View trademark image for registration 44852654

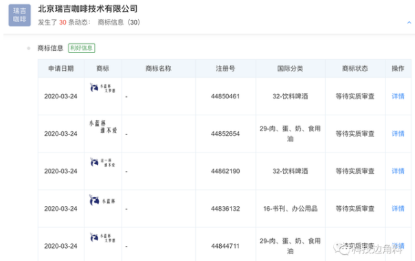[x=103, y=126]
